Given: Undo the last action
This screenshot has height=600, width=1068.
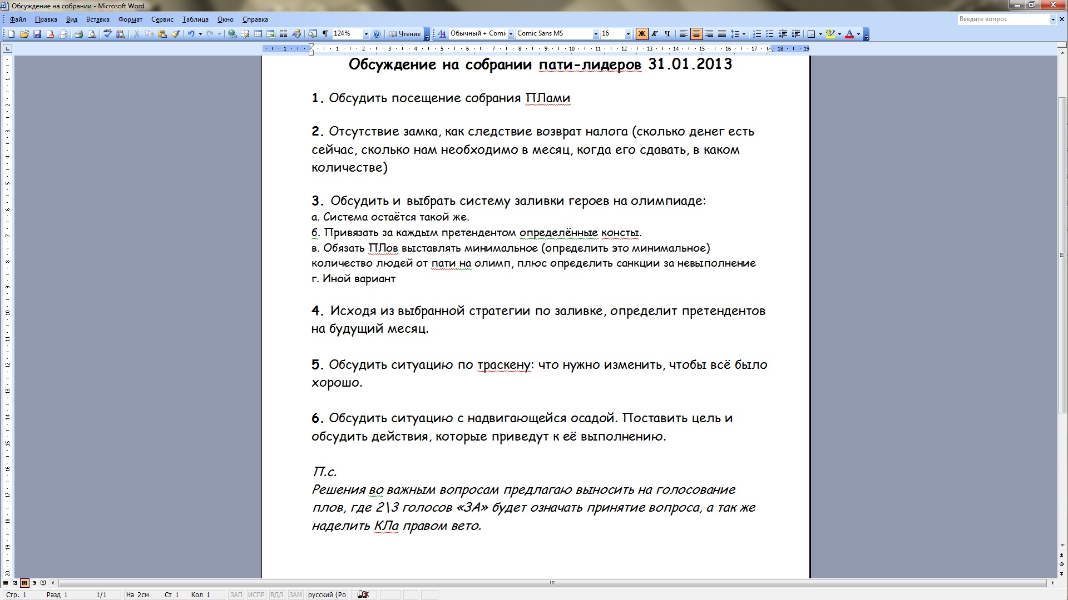Looking at the screenshot, I should [x=191, y=34].
